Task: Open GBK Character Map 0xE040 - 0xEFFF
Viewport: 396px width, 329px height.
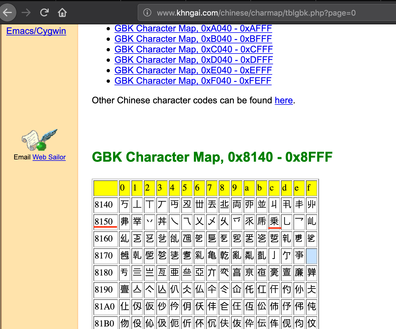Action: [193, 70]
